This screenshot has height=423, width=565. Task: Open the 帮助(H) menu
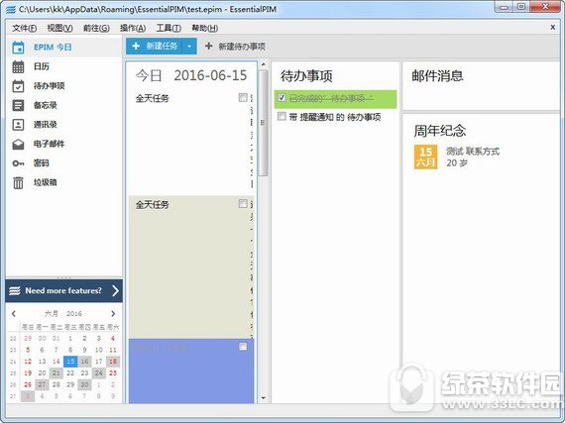(204, 28)
